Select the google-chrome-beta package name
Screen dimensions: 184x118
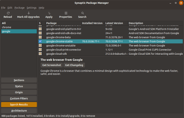[x=58, y=37]
